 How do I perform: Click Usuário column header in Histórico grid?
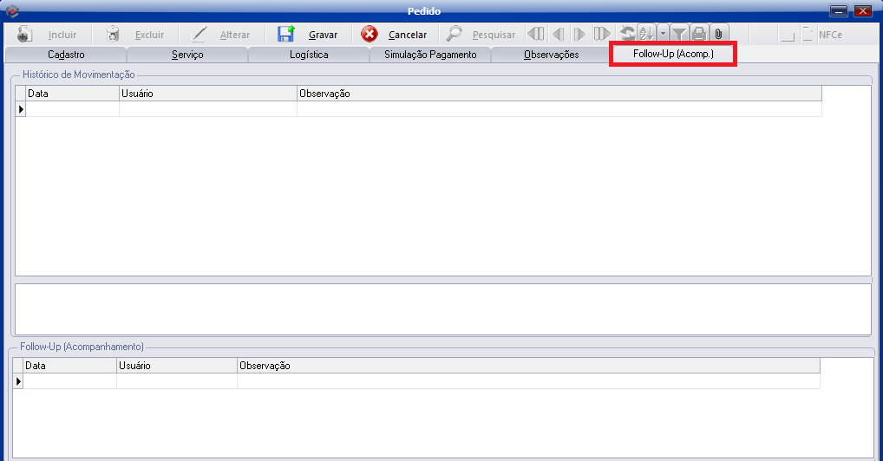207,94
